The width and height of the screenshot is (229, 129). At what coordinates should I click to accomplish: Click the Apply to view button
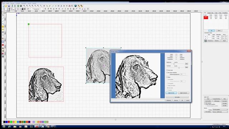coord(171,93)
